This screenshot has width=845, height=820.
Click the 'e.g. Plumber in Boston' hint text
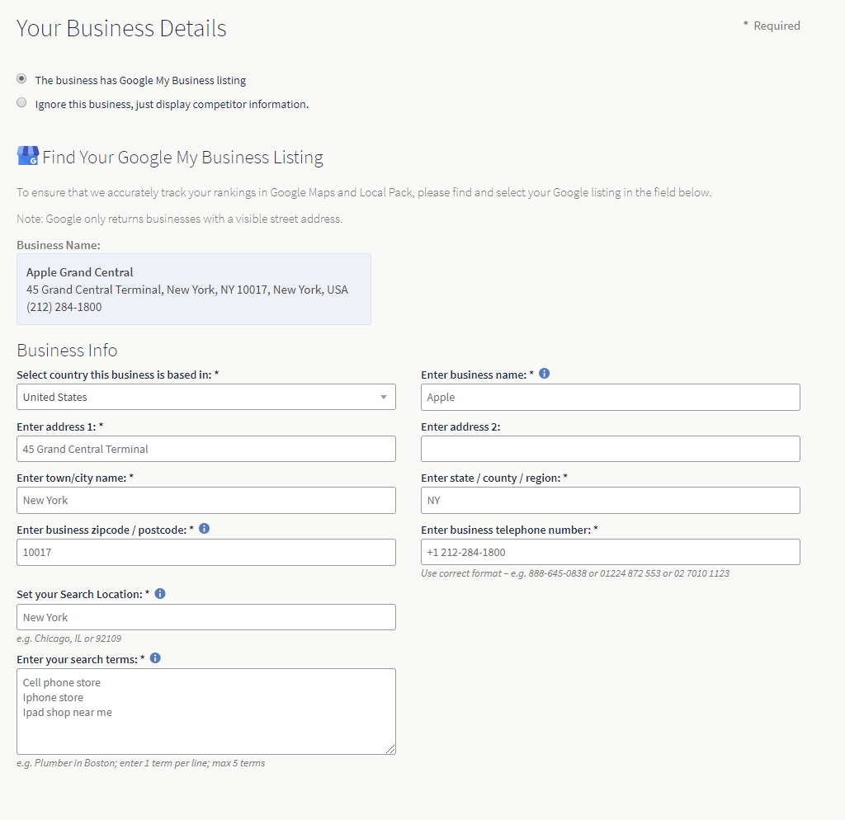tap(140, 763)
